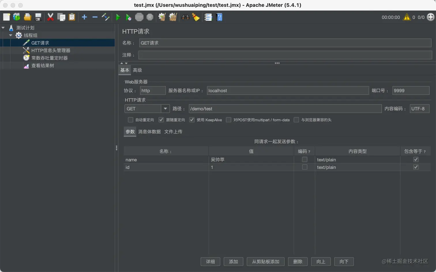Image resolution: width=436 pixels, height=272 pixels.
Task: Reset search with the yellow broom icon
Action: coord(196,17)
